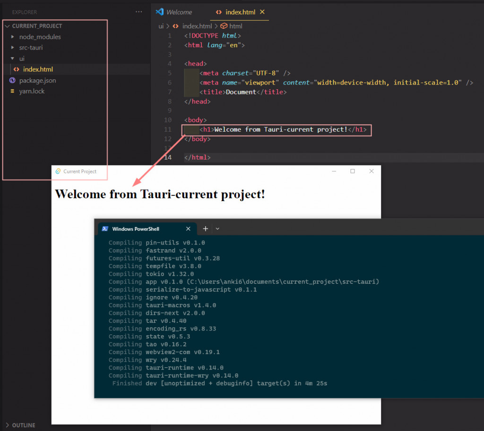
Task: Click line number 14 in the gutter
Action: (x=168, y=158)
